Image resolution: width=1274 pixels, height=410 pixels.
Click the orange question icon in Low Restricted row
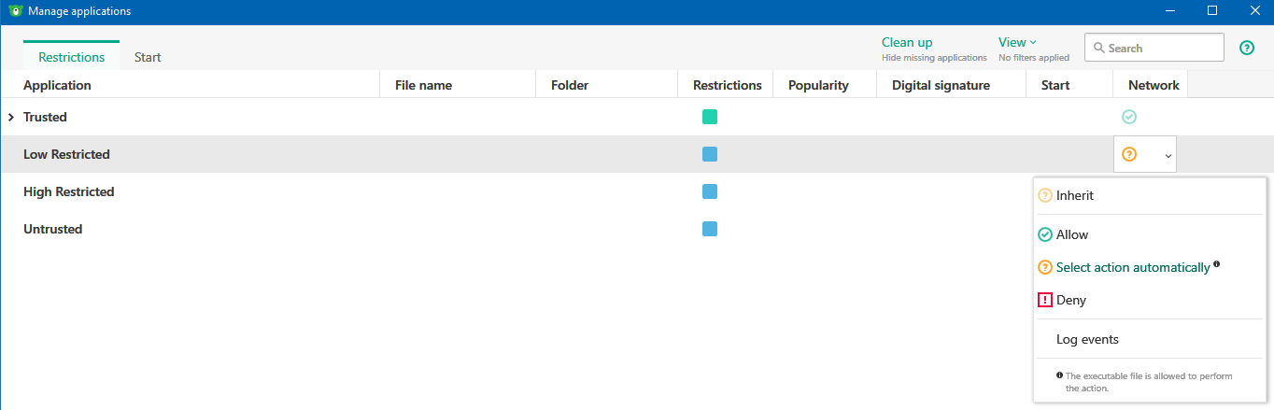click(1129, 154)
